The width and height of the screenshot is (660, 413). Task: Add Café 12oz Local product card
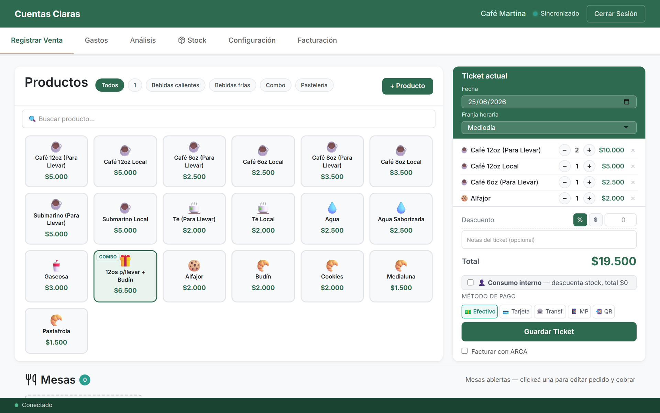coord(125,161)
